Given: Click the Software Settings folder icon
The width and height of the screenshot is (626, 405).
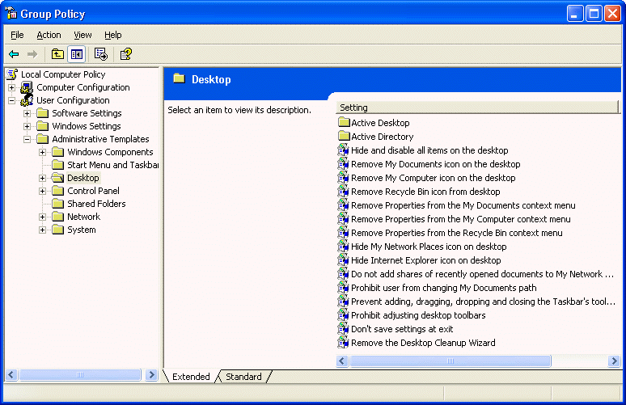Looking at the screenshot, I should tap(42, 113).
